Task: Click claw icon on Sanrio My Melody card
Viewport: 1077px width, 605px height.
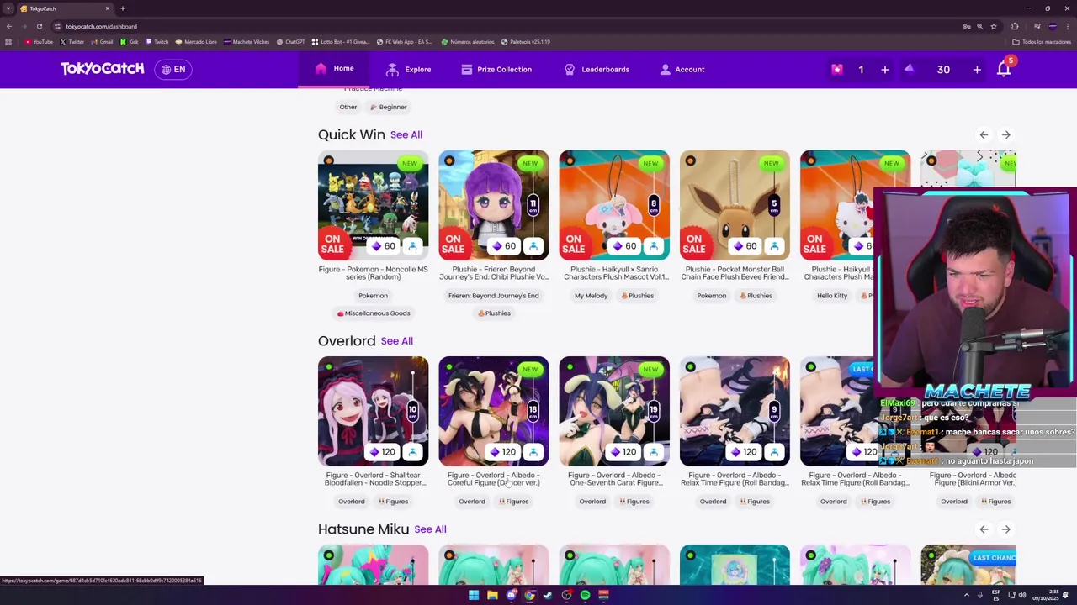Action: click(653, 246)
